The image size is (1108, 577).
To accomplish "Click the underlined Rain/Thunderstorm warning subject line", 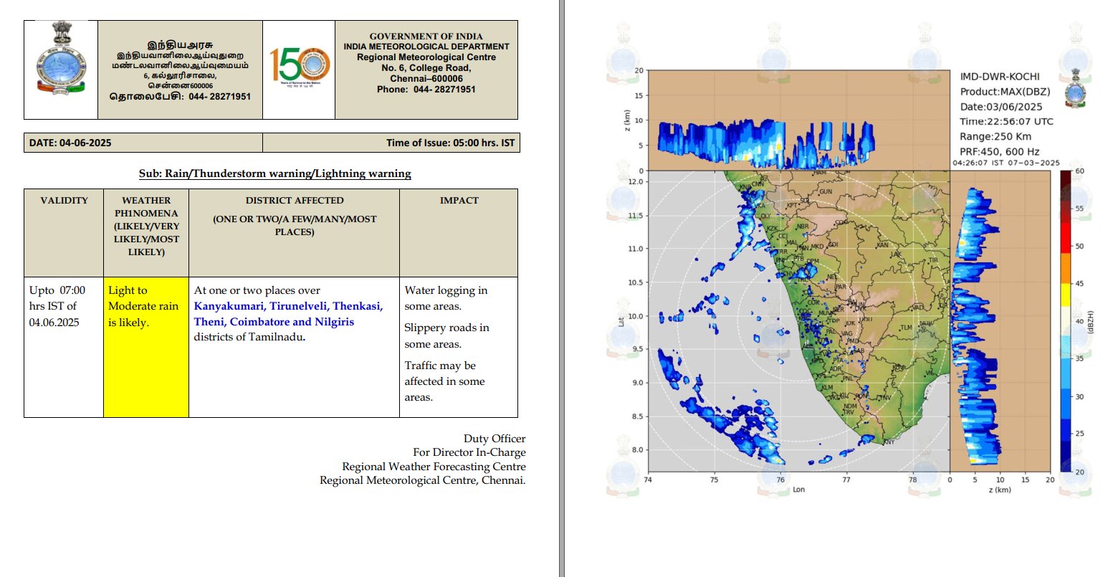I will [x=274, y=173].
